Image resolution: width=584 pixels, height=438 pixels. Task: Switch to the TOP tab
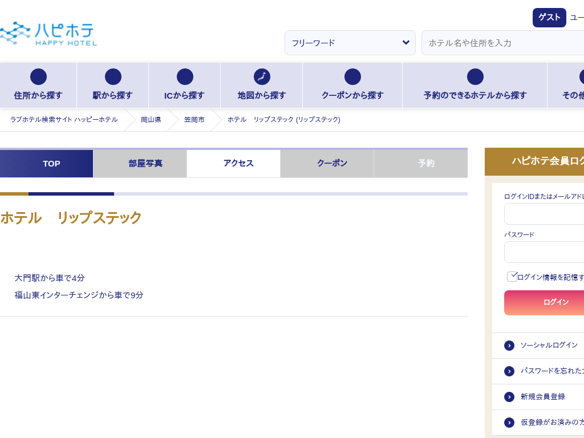tap(47, 164)
